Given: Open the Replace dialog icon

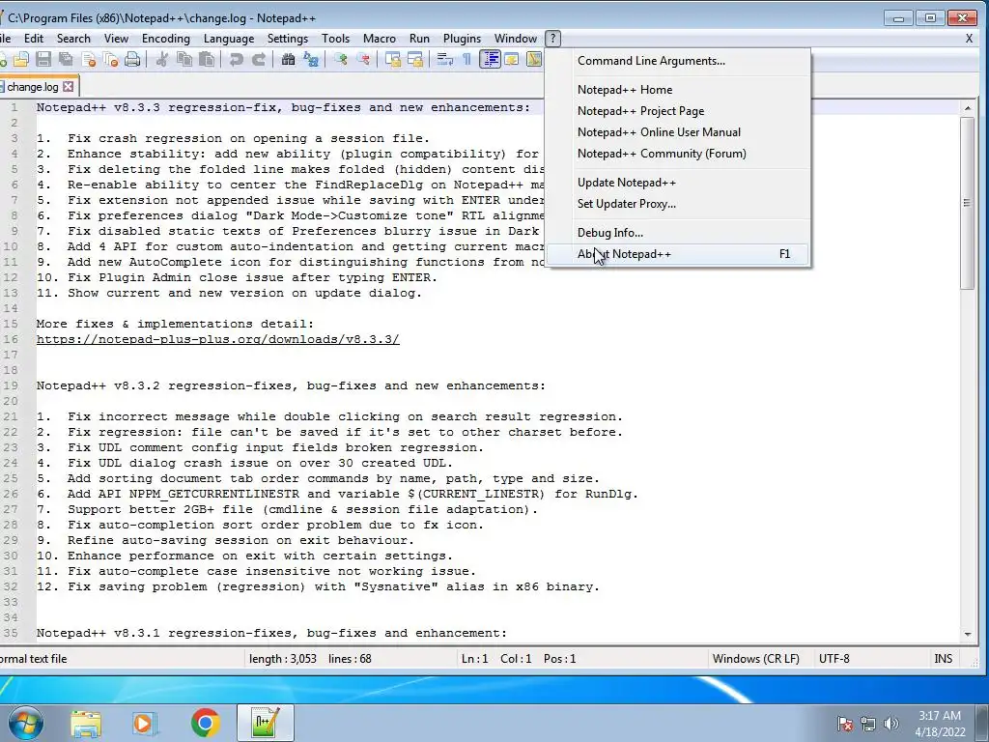Looking at the screenshot, I should coord(310,59).
